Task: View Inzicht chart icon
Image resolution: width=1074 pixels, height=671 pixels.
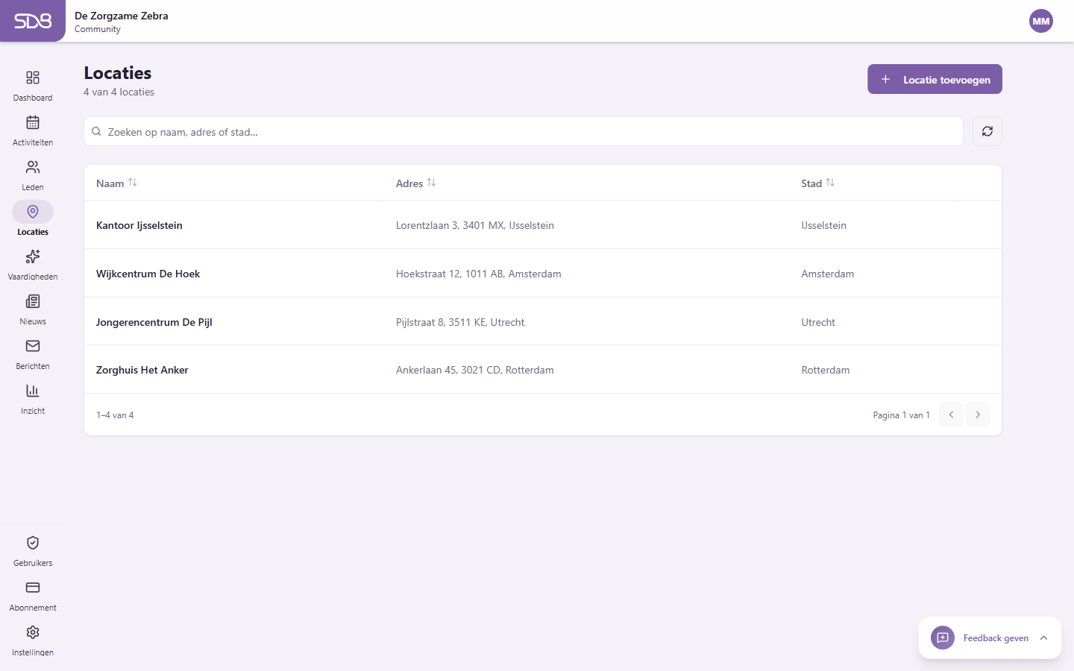Action: 33,391
